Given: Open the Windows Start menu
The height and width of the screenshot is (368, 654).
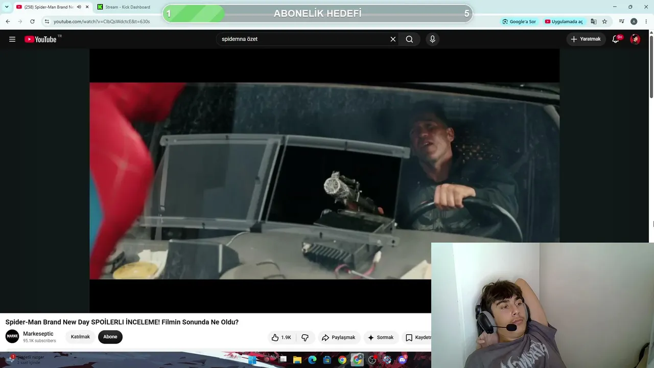Looking at the screenshot, I should pyautogui.click(x=252, y=360).
